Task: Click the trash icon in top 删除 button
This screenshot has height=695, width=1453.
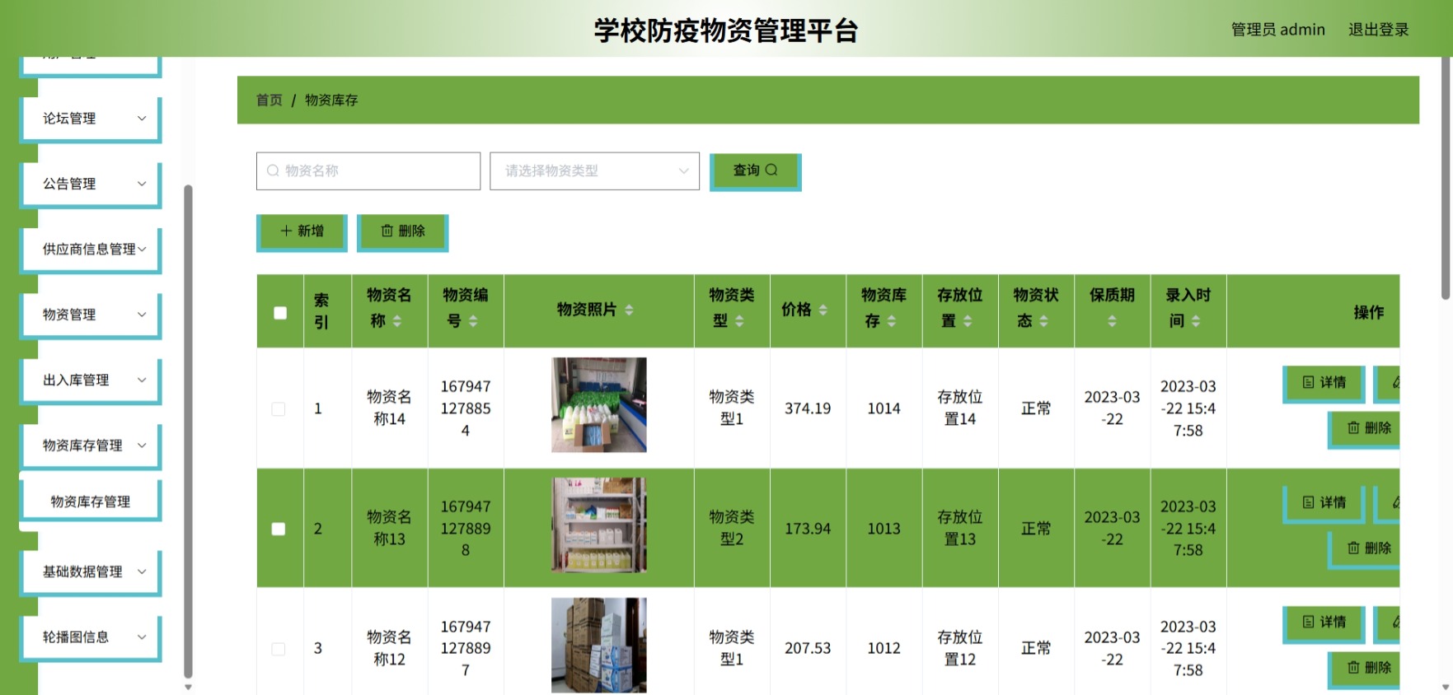Action: [x=387, y=231]
